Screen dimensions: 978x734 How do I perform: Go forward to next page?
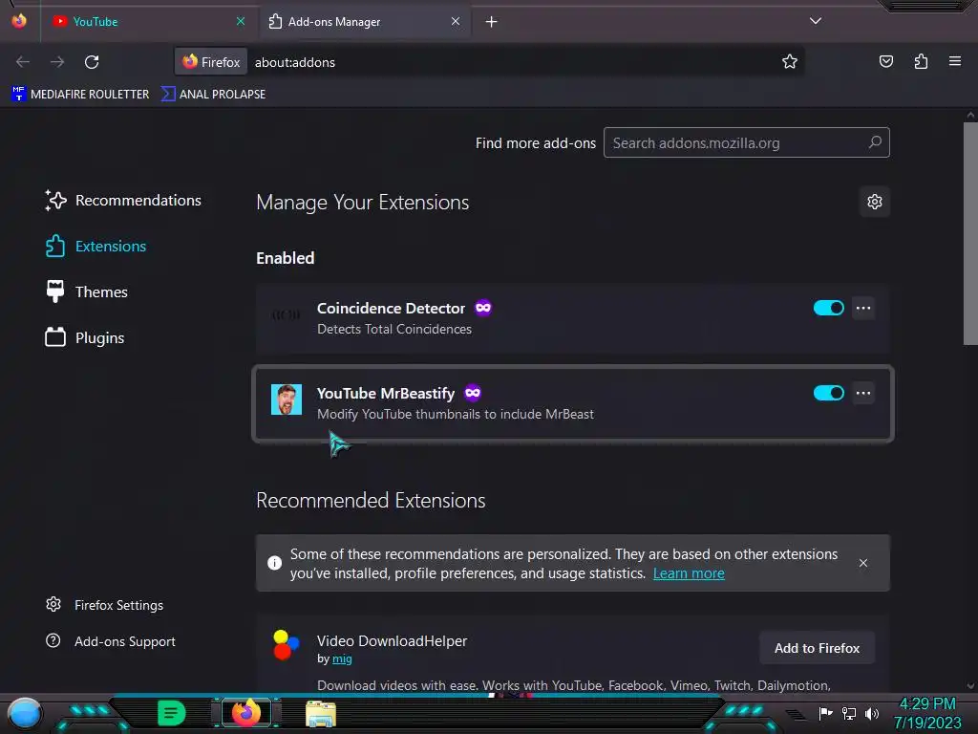[x=57, y=62]
